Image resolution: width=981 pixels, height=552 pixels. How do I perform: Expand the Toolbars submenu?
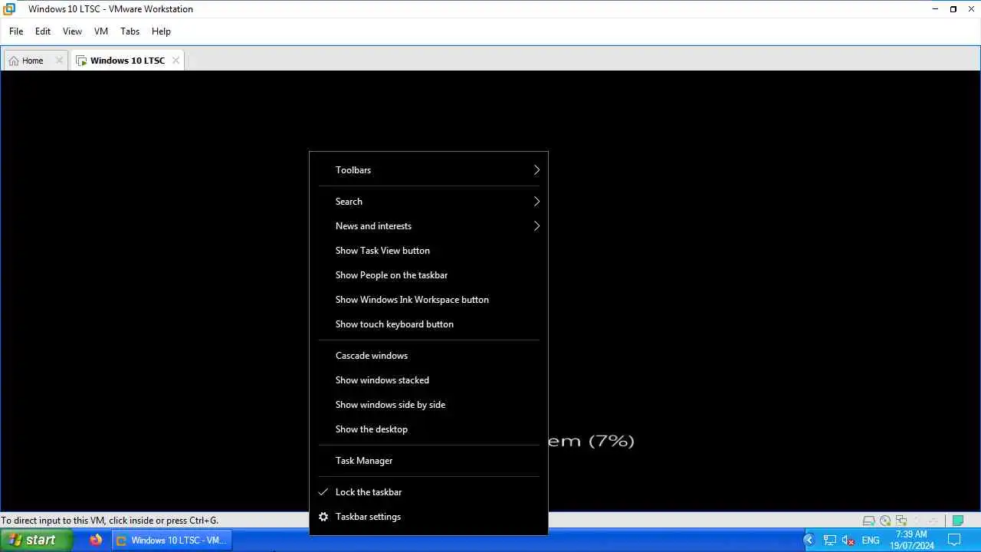coord(428,170)
